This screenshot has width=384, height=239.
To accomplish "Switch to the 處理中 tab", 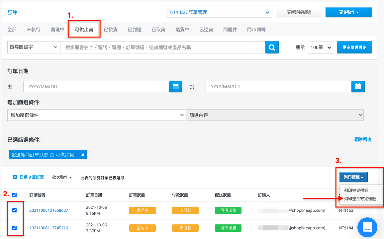I will pyautogui.click(x=57, y=30).
